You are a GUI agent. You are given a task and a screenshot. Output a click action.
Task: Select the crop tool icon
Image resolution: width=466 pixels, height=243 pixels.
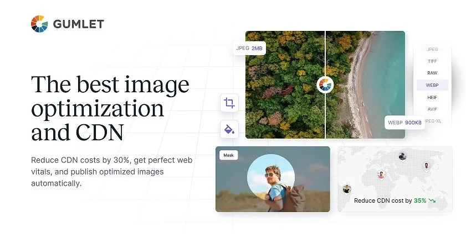click(x=229, y=103)
